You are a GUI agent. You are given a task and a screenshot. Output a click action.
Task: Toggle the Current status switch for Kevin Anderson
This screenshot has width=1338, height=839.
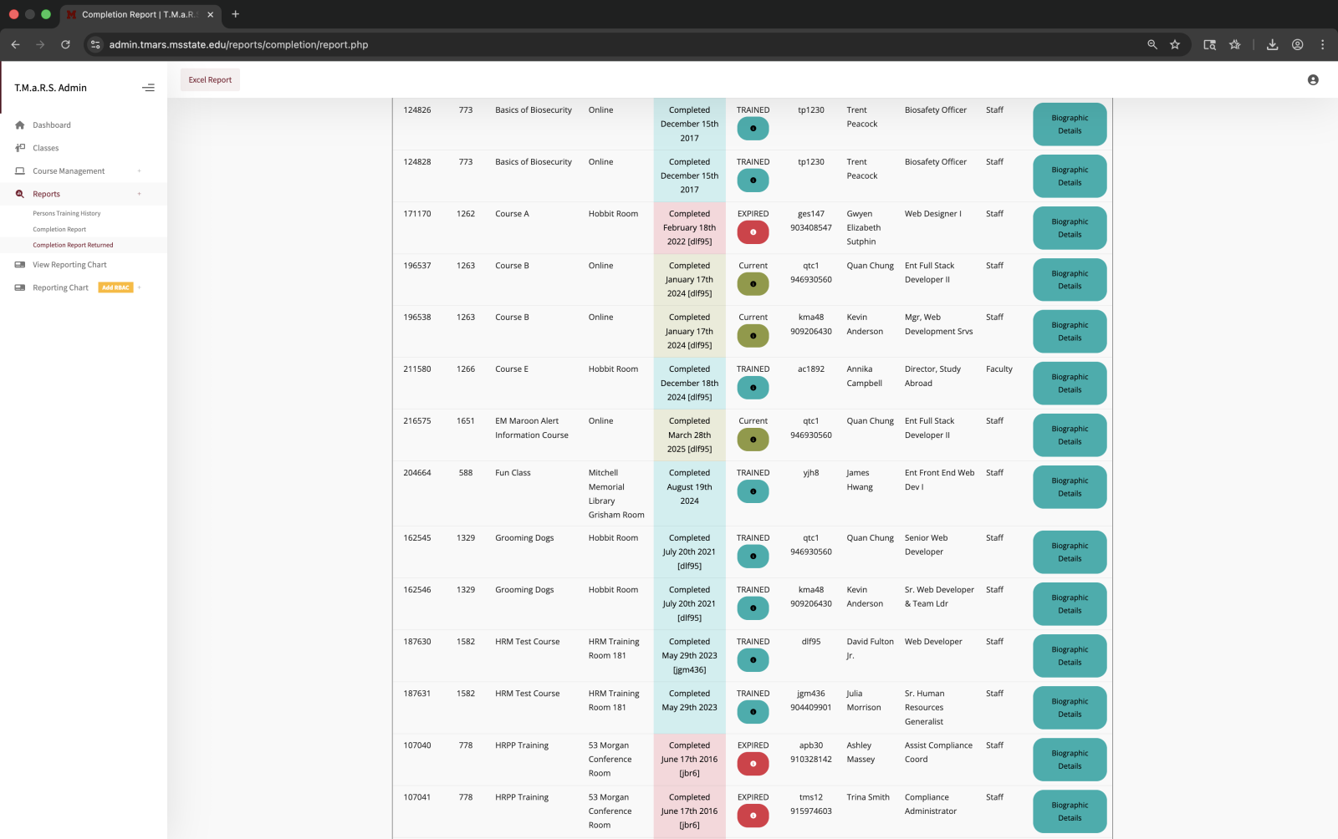(x=752, y=335)
